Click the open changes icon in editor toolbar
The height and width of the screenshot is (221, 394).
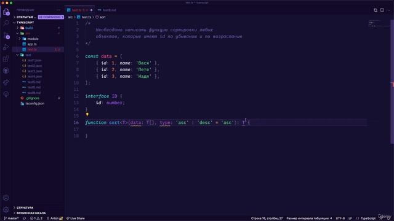376,10
